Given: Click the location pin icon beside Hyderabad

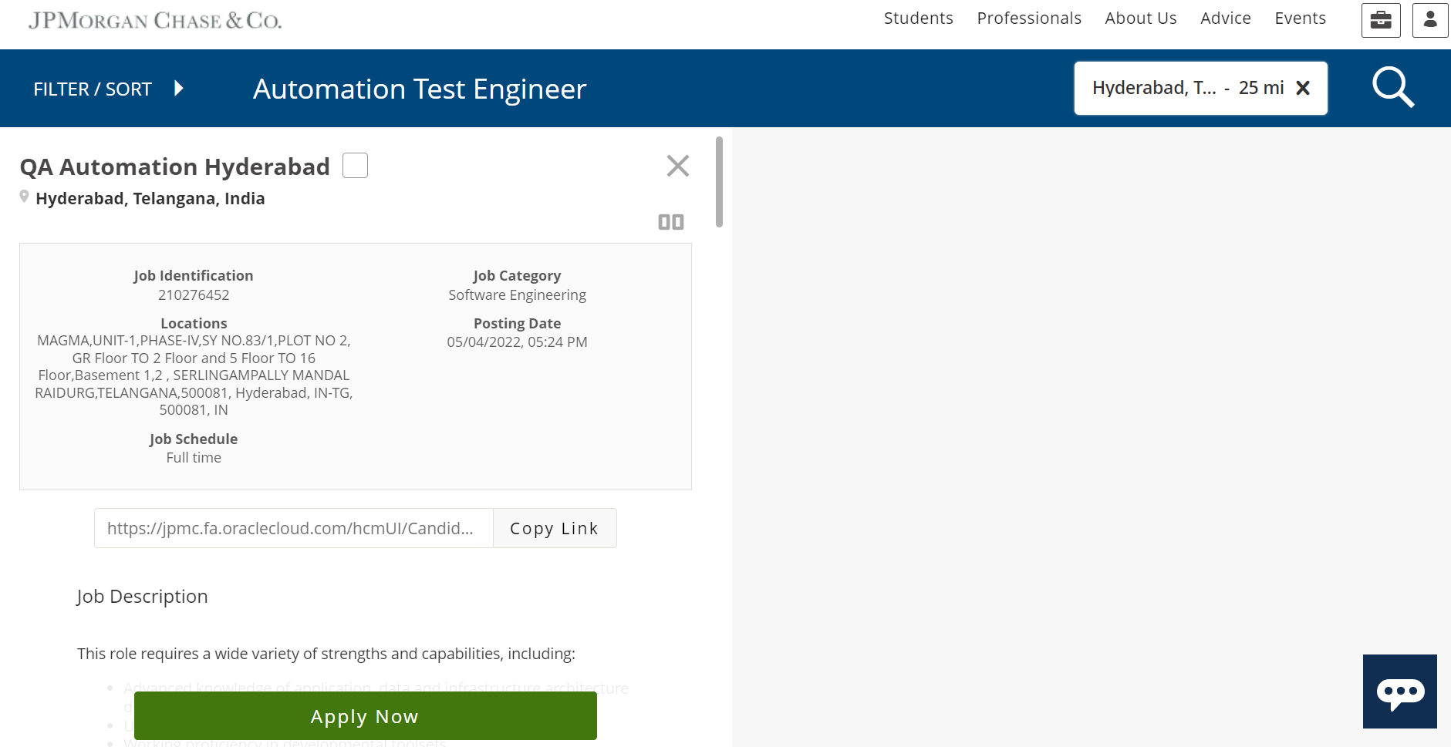Looking at the screenshot, I should point(25,197).
